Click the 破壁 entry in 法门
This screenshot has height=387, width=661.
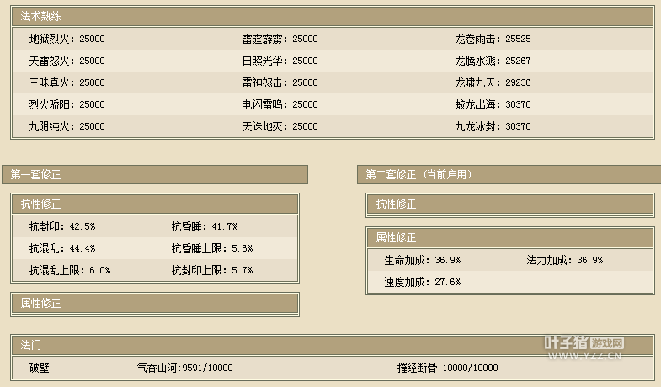tap(40, 368)
